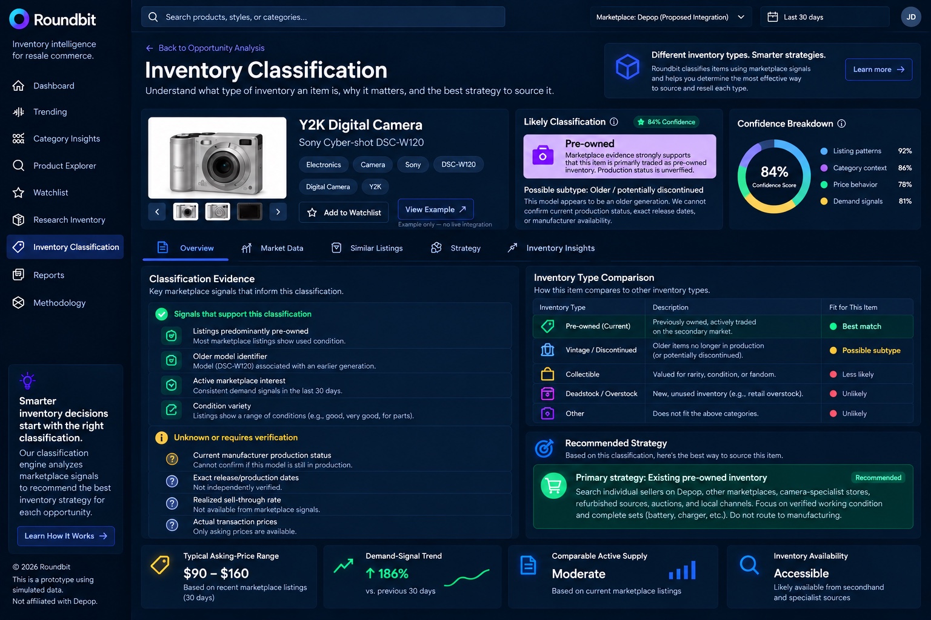Select the first camera thumbnail
This screenshot has height=620, width=931.
(185, 211)
